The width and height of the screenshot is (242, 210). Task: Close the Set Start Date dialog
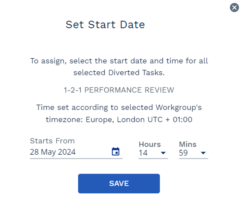tap(234, 8)
